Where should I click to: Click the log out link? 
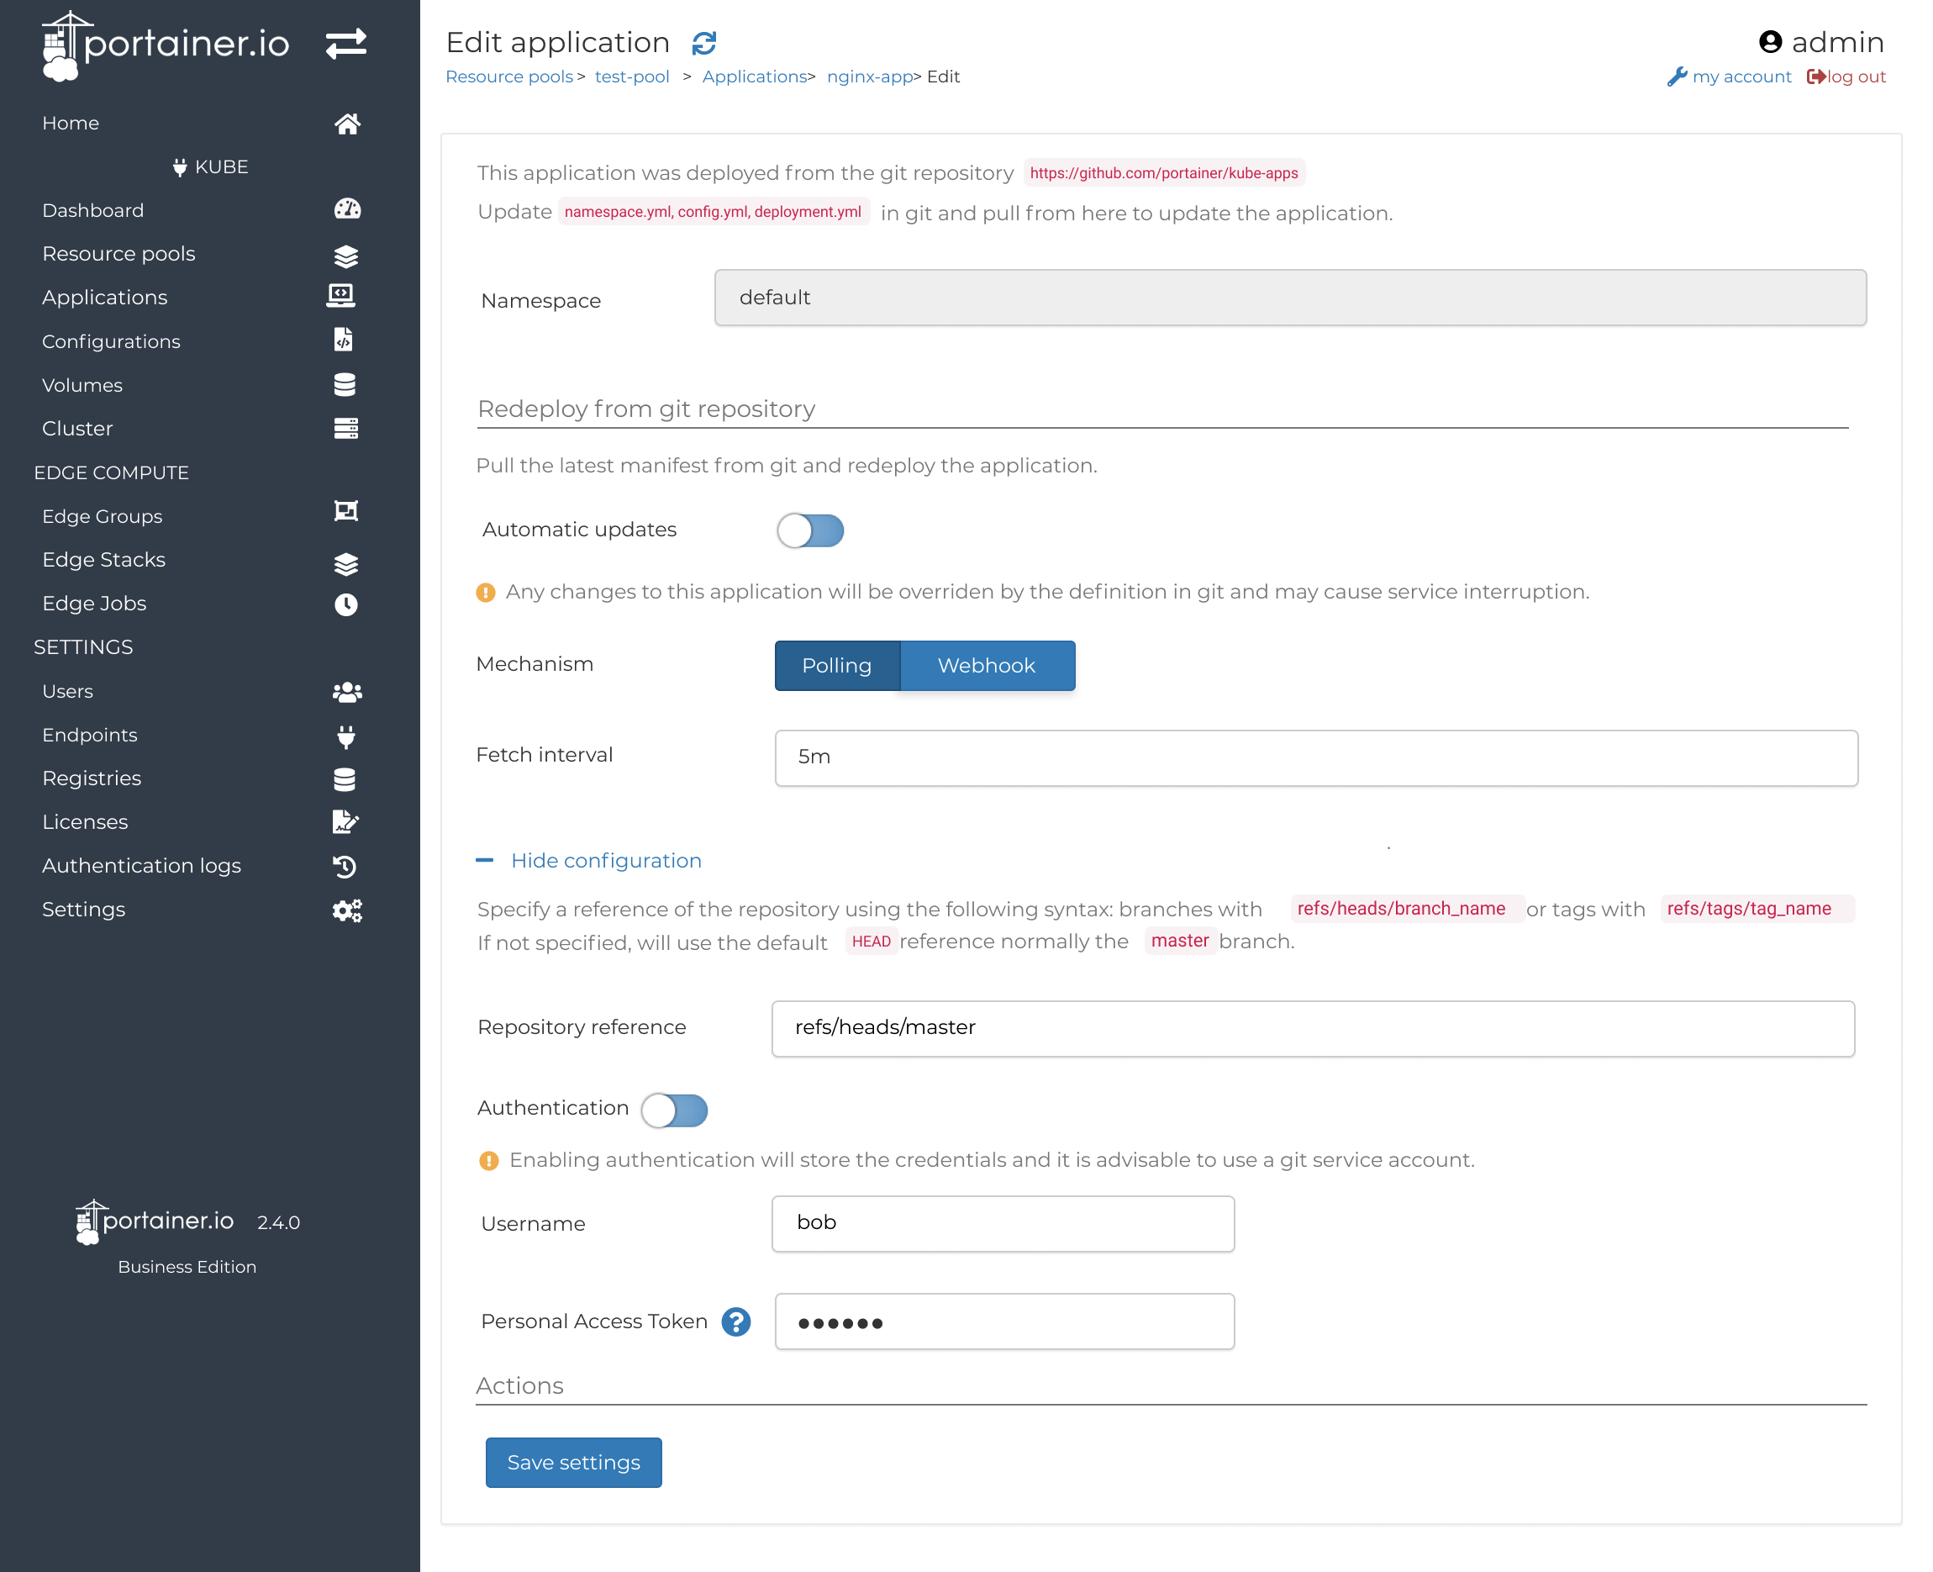[x=1856, y=77]
